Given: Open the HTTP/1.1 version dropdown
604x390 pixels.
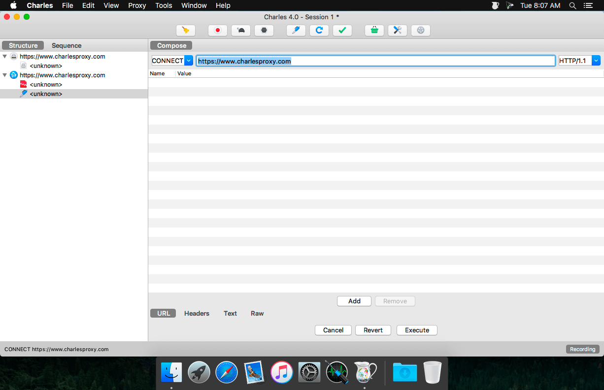Looking at the screenshot, I should click(596, 61).
